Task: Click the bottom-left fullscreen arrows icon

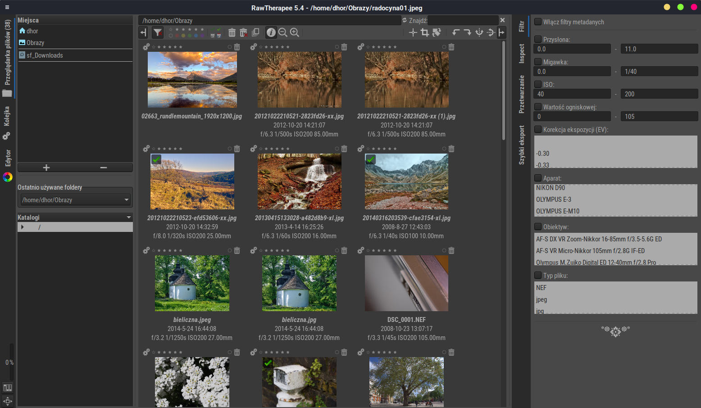Action: point(8,401)
